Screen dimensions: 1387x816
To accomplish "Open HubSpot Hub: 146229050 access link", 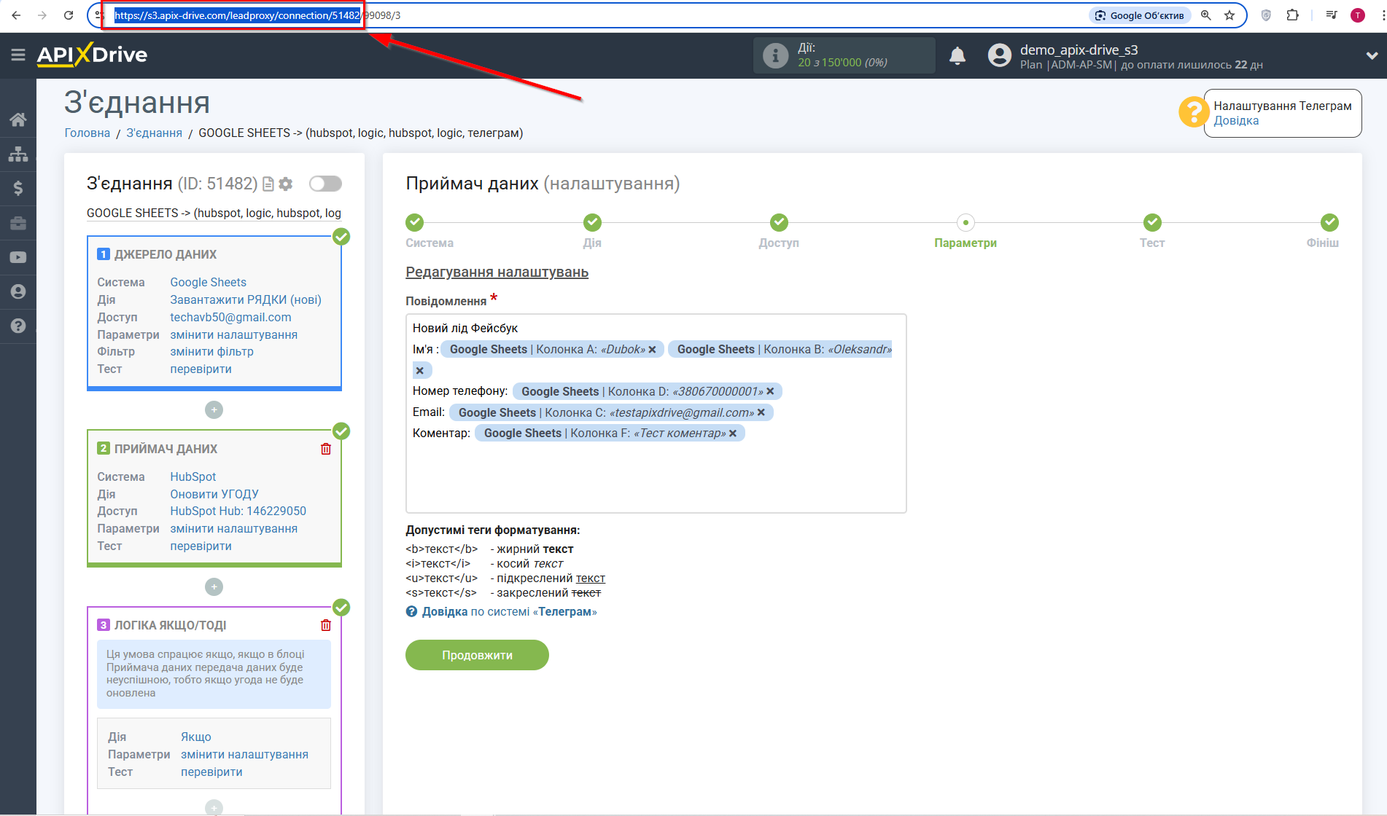I will pyautogui.click(x=238, y=511).
